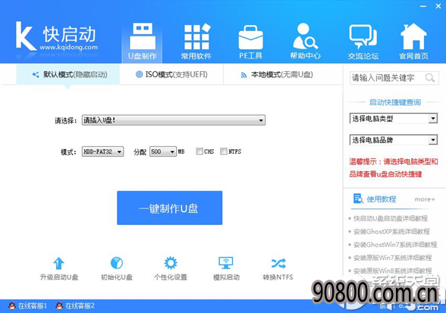The height and width of the screenshot is (313, 446).
Task: Click the more+ tutorials link
Action: tap(425, 199)
